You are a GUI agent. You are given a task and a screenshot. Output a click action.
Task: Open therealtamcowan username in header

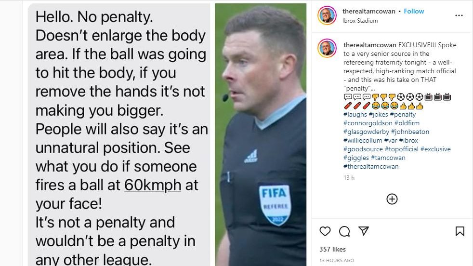[368, 11]
